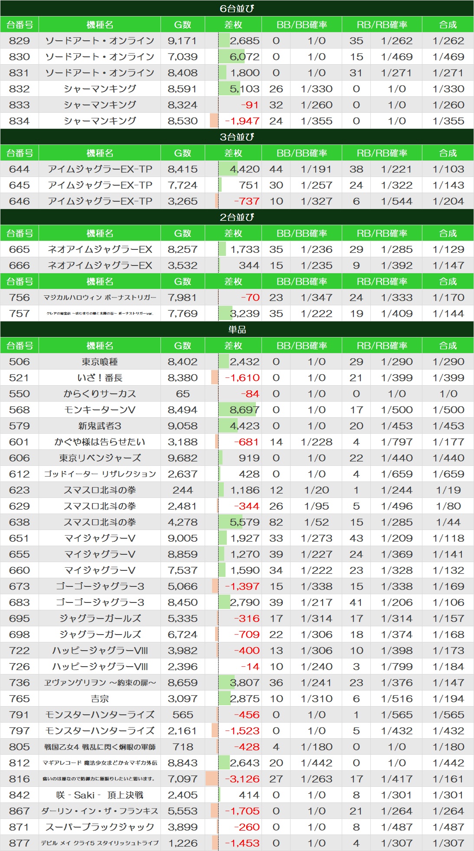Click machine number 651 cell
This screenshot has height=851, width=474.
[x=20, y=538]
